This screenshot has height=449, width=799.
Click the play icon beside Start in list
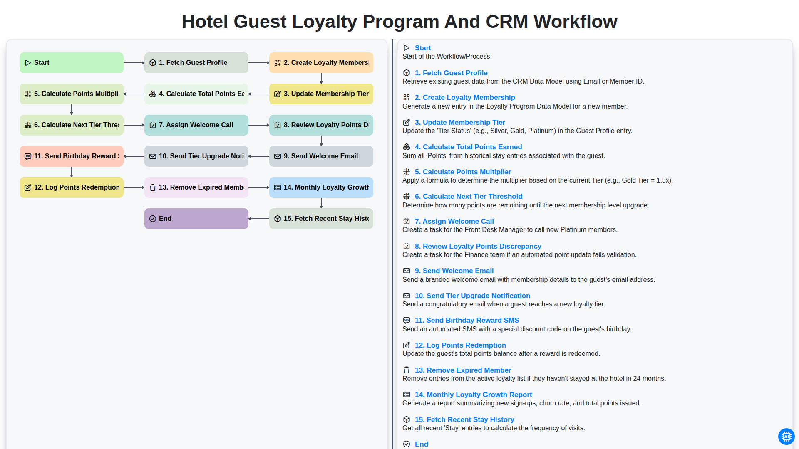[x=407, y=48]
